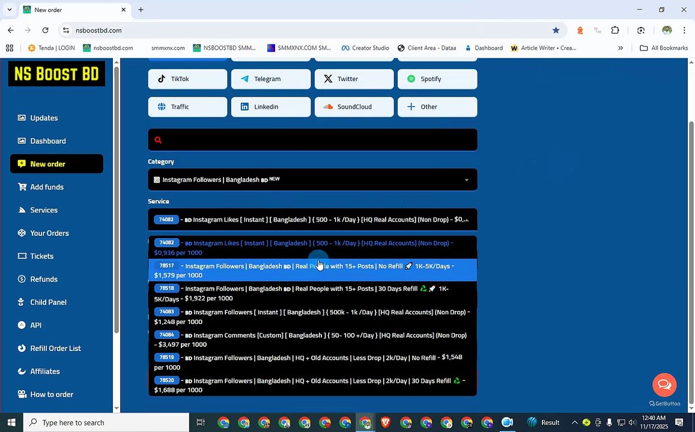
Task: Click the Refill Order List icon
Action: (22, 348)
